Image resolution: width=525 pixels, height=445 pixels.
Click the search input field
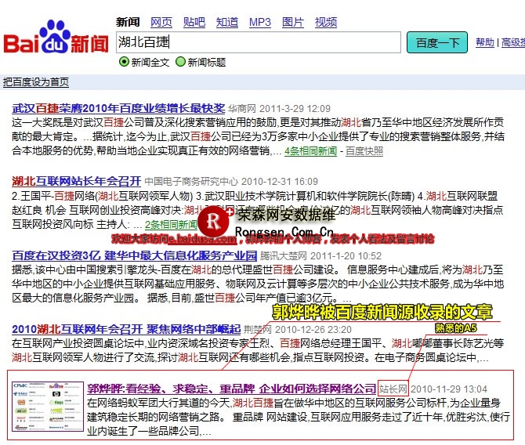coord(257,42)
